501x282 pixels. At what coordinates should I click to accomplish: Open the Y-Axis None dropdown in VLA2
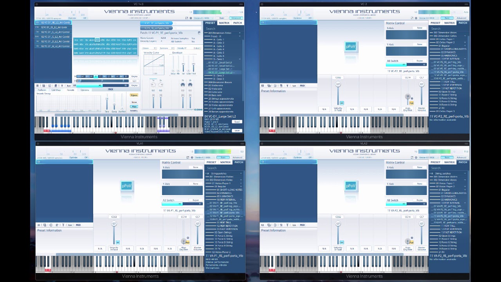pyautogui.click(x=420, y=184)
